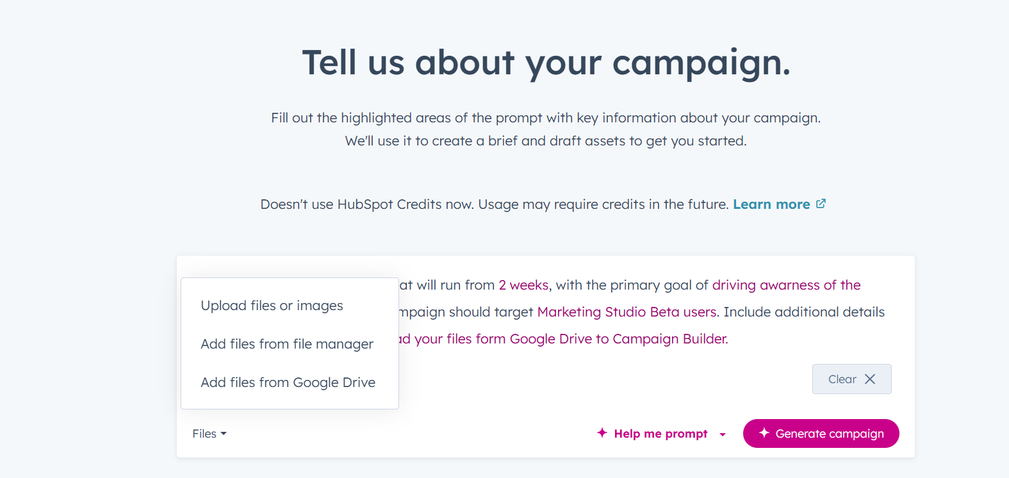The width and height of the screenshot is (1009, 478).
Task: Toggle the Files dropdown caret
Action: point(224,434)
